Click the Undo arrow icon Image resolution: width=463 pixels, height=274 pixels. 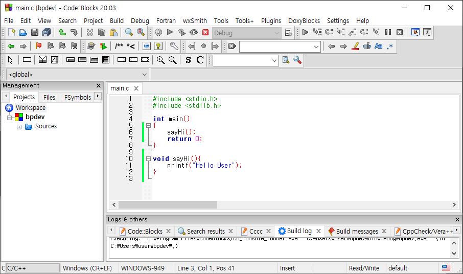pos(62,32)
